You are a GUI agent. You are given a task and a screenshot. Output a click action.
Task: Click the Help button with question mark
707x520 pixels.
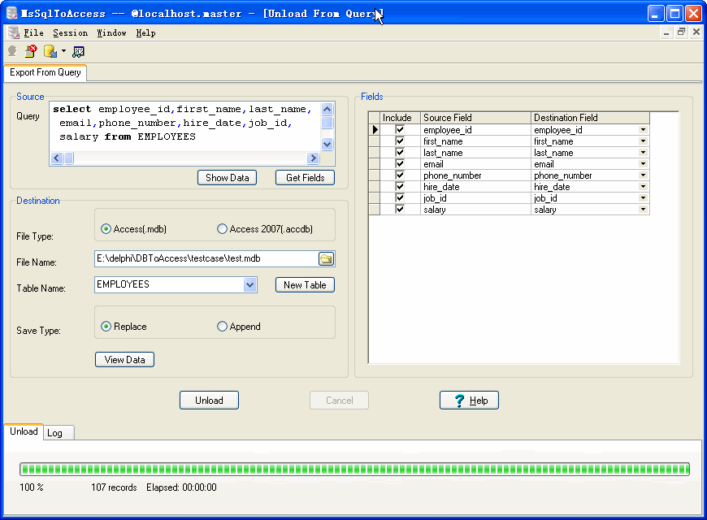pyautogui.click(x=469, y=400)
